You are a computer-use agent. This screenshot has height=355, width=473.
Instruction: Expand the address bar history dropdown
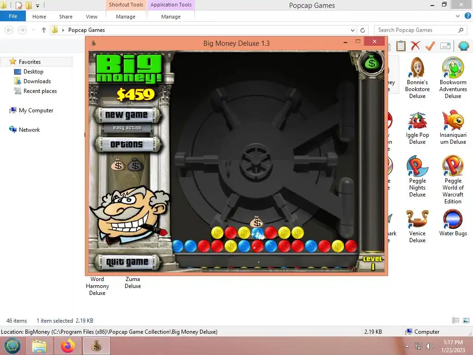click(x=352, y=30)
